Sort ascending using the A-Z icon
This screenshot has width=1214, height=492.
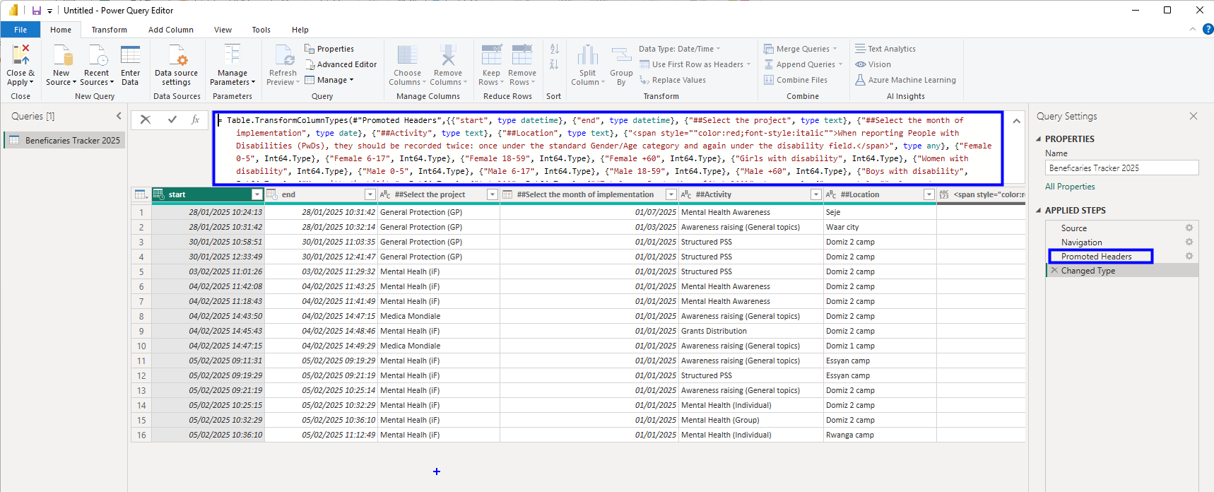point(555,49)
